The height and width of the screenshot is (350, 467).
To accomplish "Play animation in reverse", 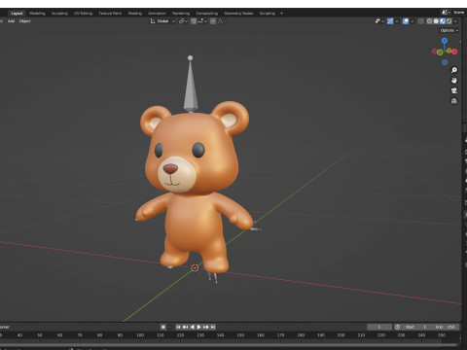I will 192,327.
